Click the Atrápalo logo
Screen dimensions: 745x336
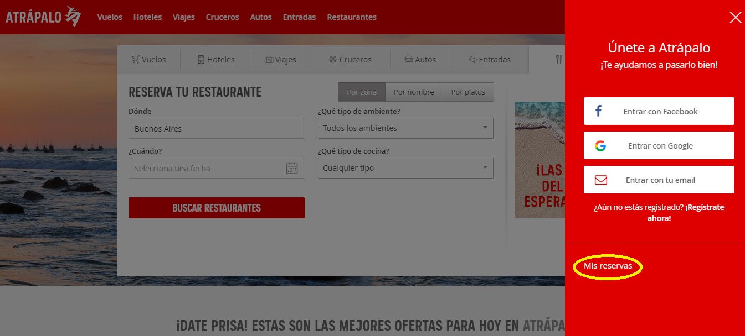[x=43, y=17]
